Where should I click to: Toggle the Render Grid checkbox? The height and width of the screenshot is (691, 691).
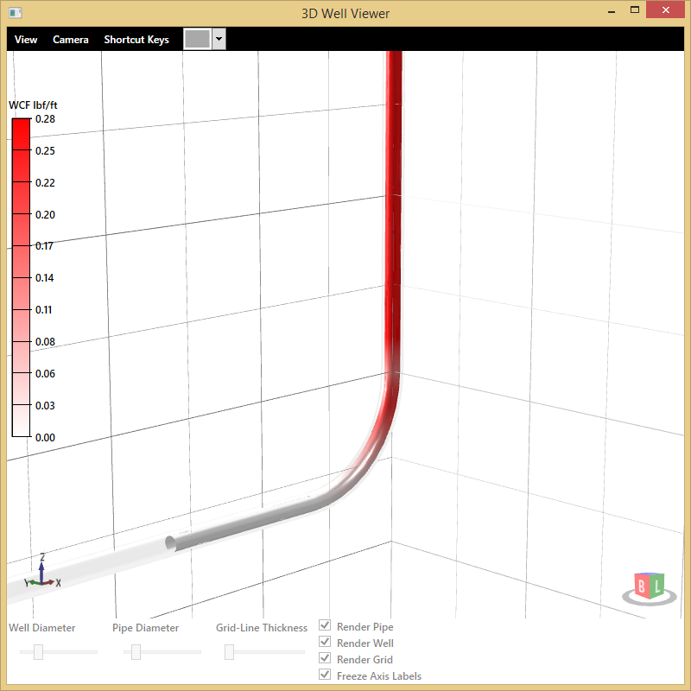pyautogui.click(x=325, y=658)
